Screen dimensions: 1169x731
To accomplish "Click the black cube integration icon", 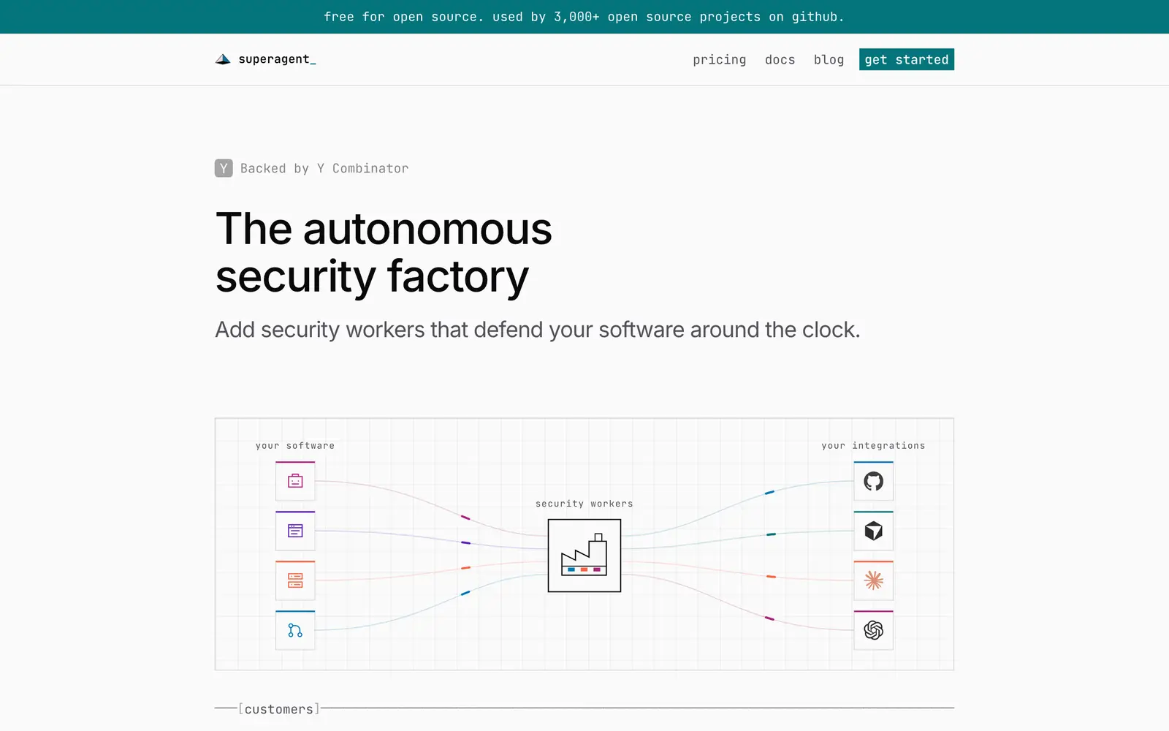I will (x=874, y=531).
